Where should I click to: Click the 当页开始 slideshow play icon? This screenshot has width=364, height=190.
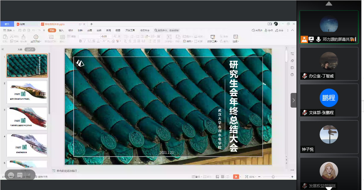pyautogui.click(x=36, y=37)
